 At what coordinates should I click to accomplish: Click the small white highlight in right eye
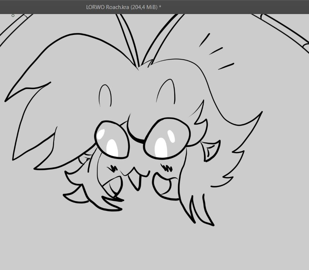click(171, 137)
